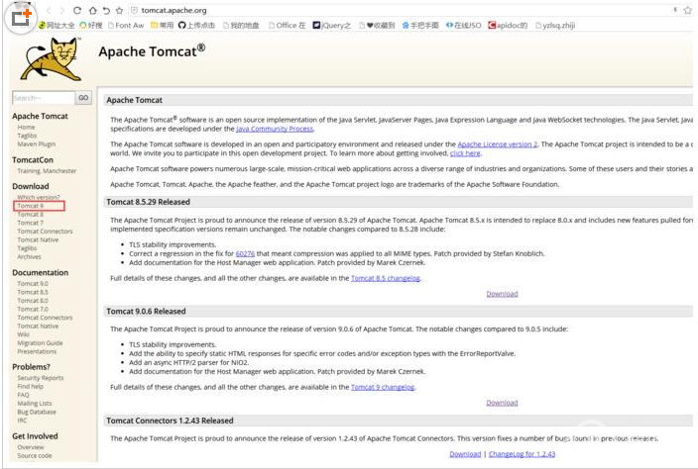Open Tomcat 7 download link
The width and height of the screenshot is (698, 469).
[31, 223]
